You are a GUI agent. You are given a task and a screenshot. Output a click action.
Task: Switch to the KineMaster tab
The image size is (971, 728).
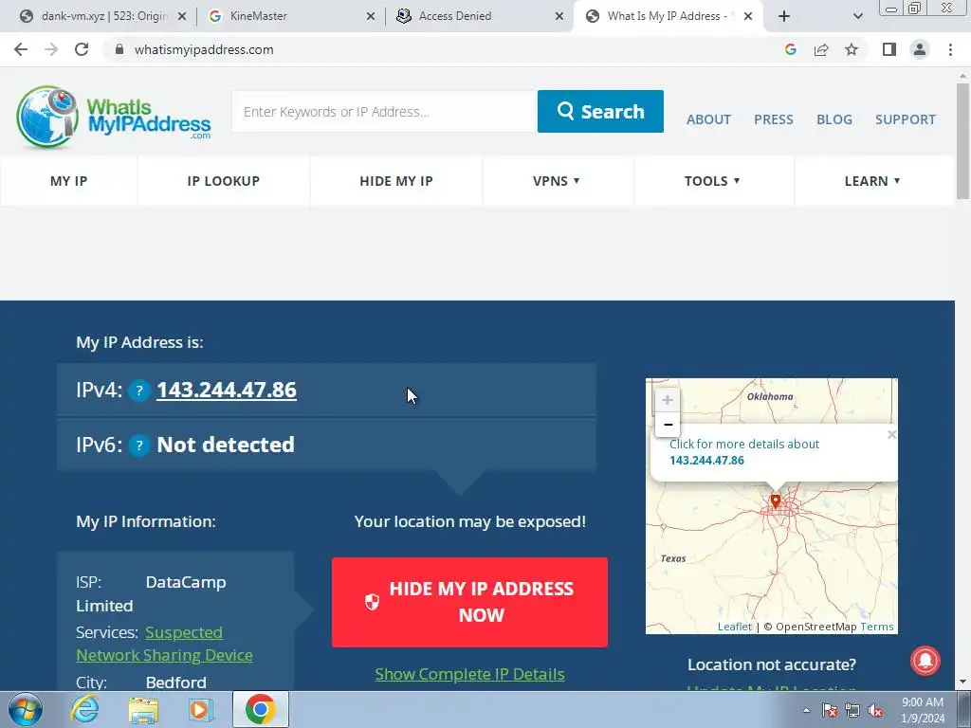pos(291,16)
